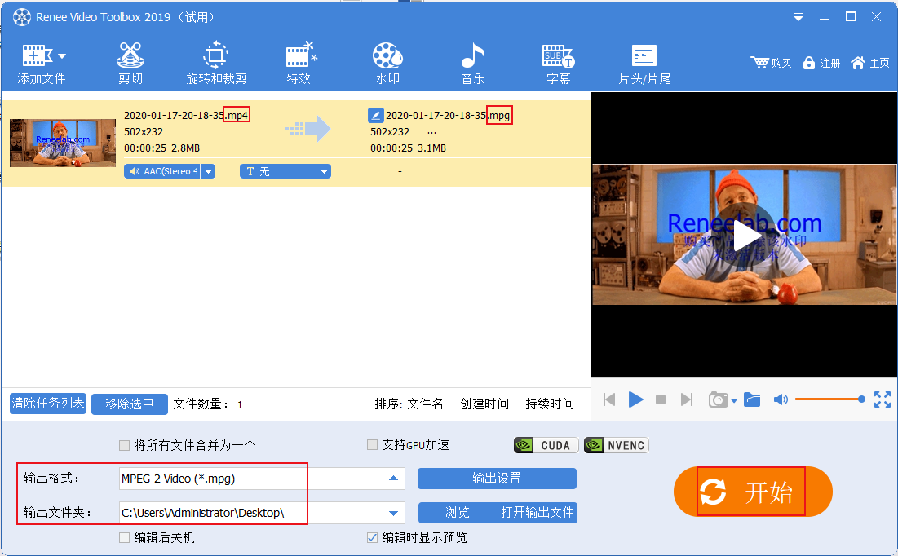Viewport: 898px width, 556px height.
Task: Click the app logo in title bar
Action: [22, 17]
